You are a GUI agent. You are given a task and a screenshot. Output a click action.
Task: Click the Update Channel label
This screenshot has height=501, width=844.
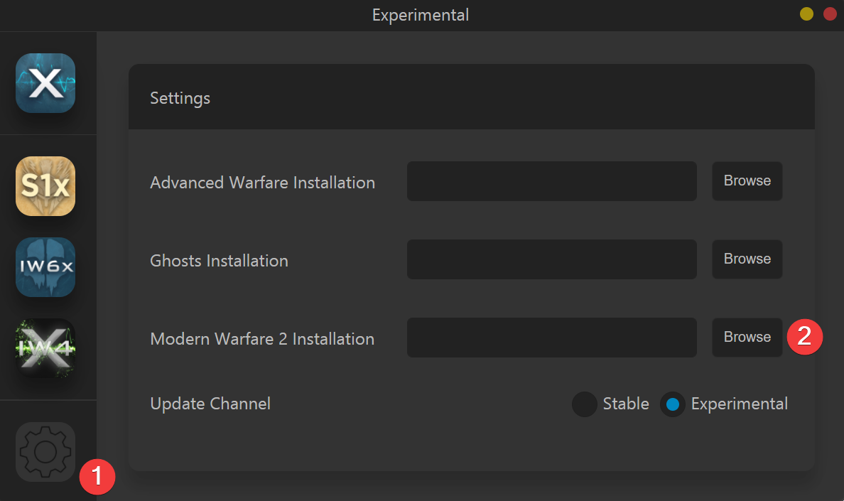click(x=210, y=404)
